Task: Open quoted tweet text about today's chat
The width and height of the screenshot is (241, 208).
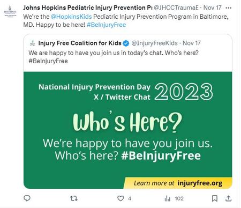Action: [x=114, y=57]
